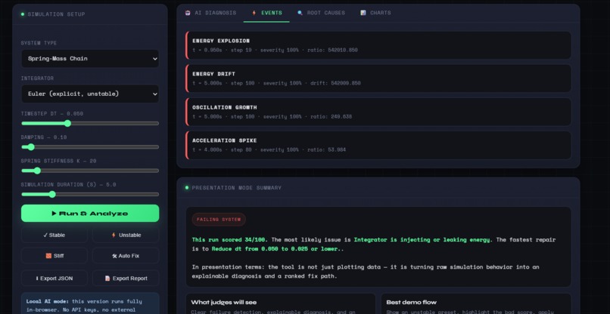Click the lightning icon on Unstable button

point(114,235)
